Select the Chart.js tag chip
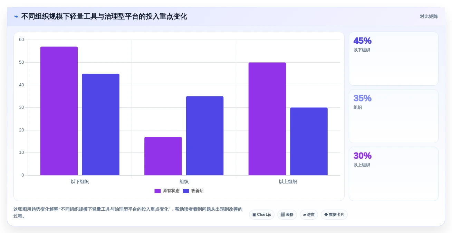 [262, 215]
